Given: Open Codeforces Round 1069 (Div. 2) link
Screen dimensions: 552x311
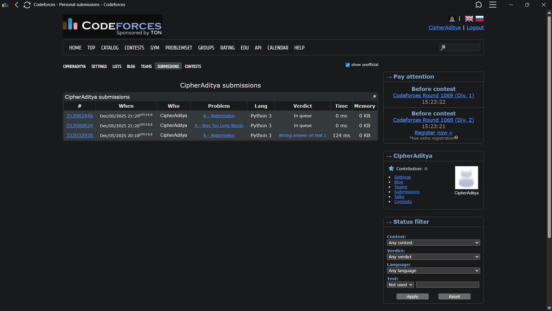Looking at the screenshot, I should coord(433,120).
